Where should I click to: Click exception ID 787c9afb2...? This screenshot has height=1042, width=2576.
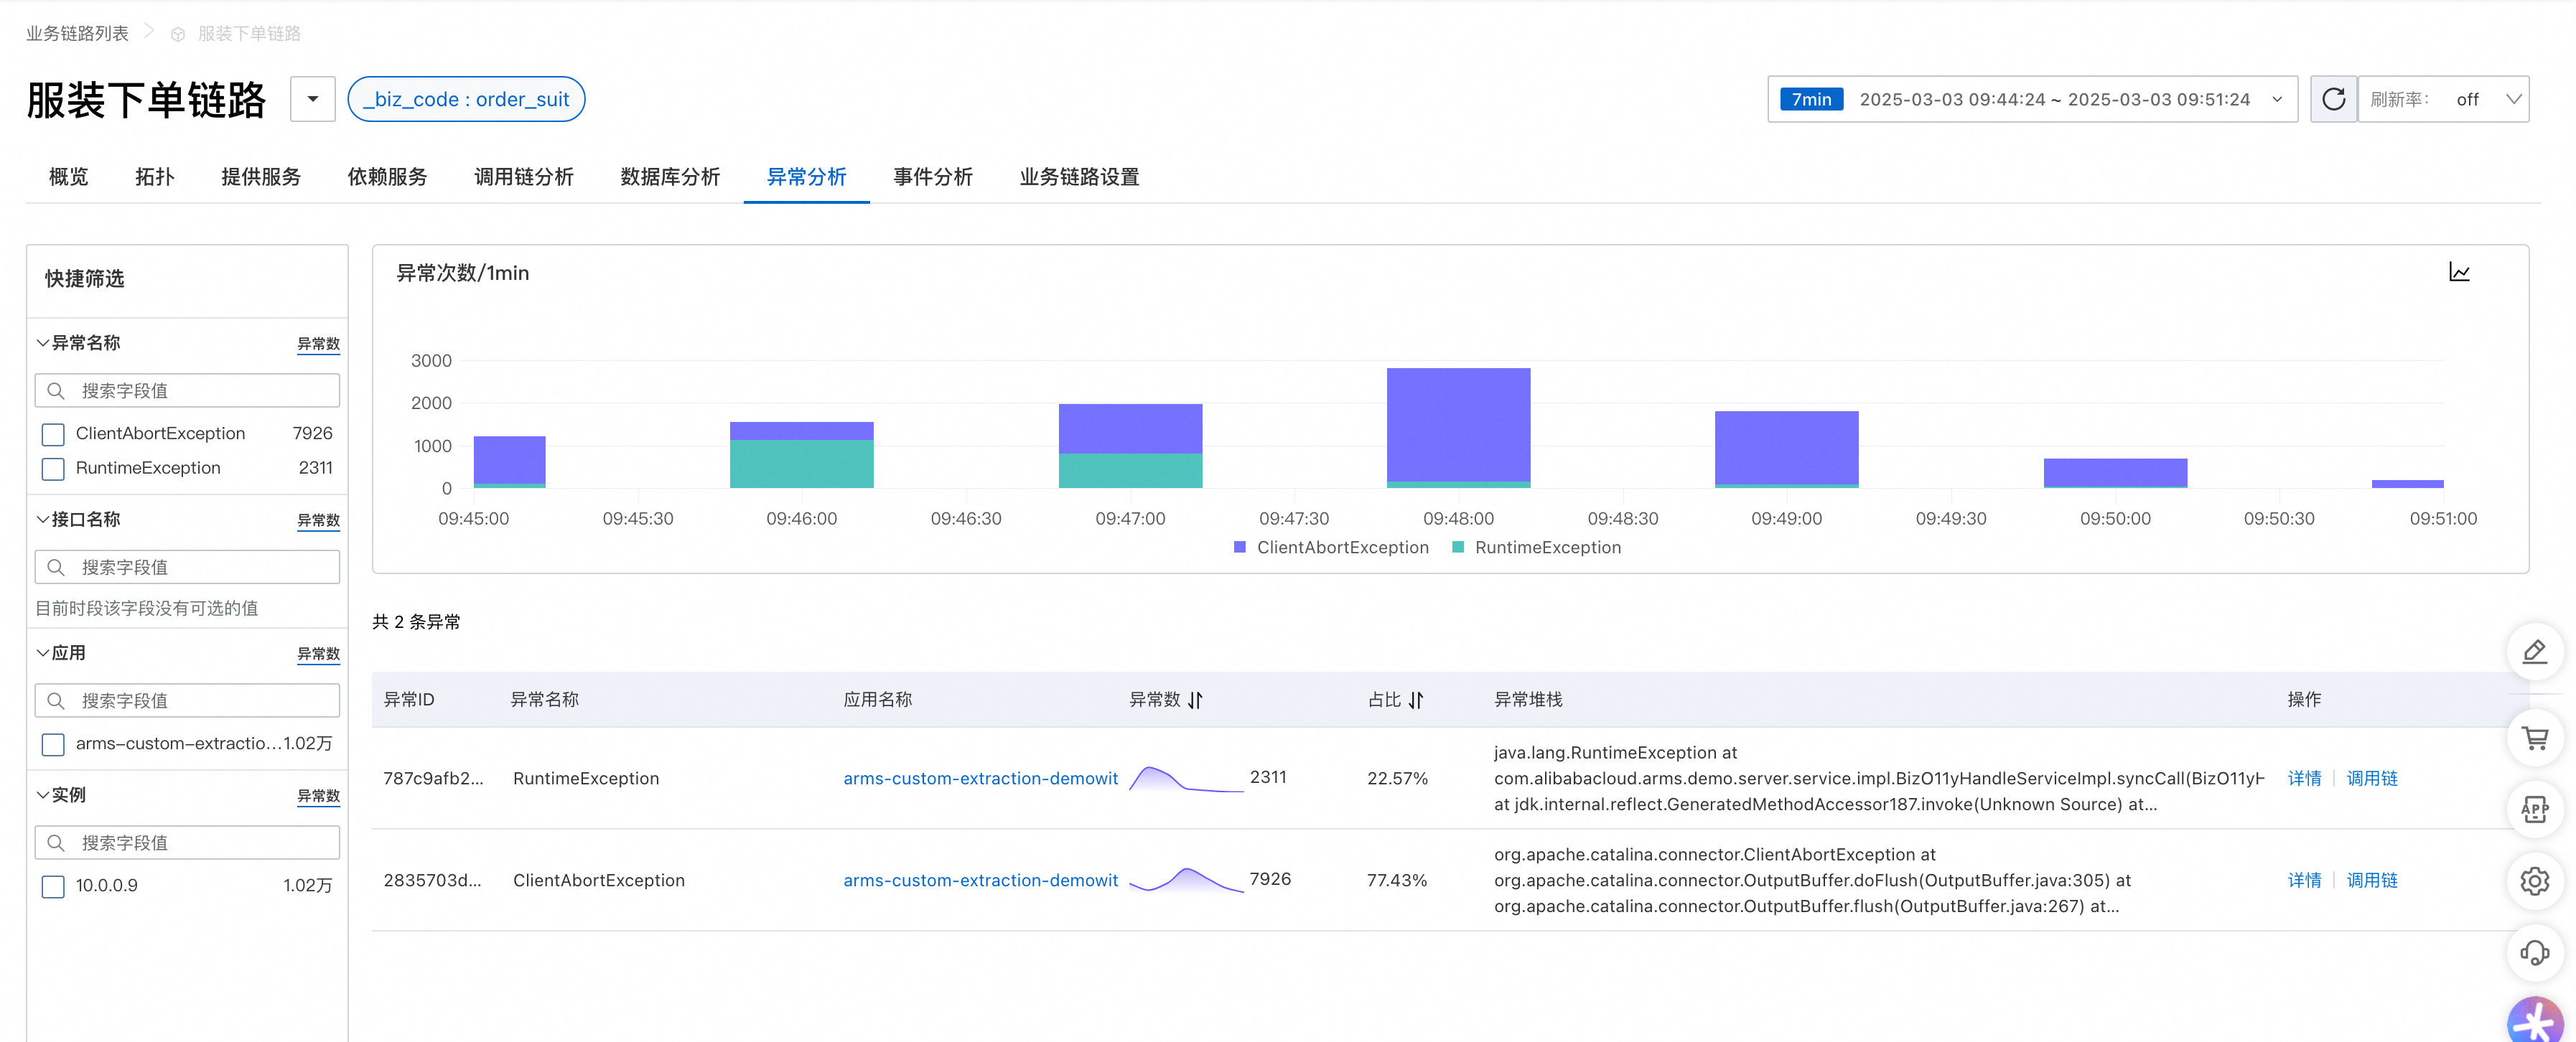click(433, 778)
